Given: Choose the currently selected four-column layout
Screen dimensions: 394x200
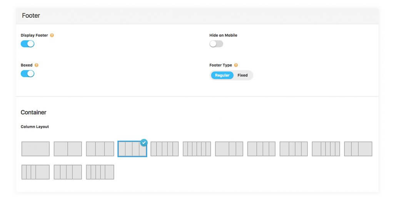Looking at the screenshot, I should point(132,149).
